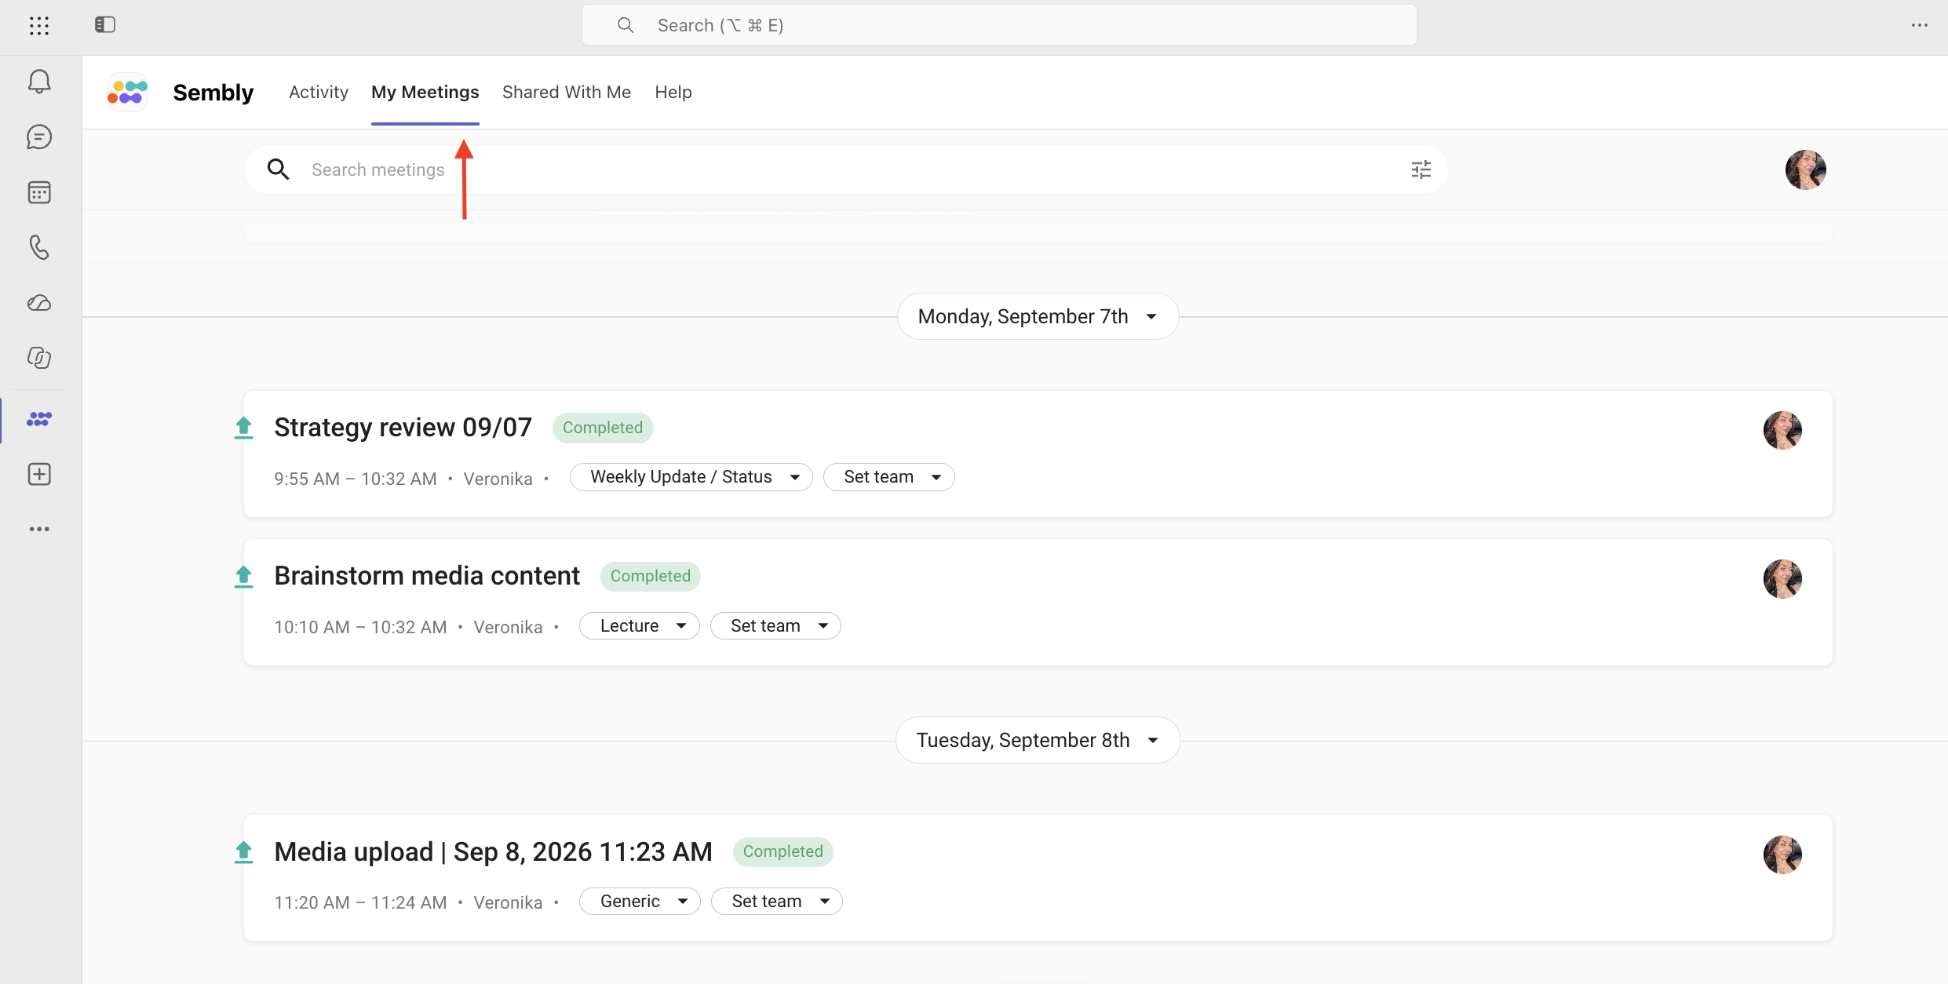1948x984 pixels.
Task: Click the Add apps plus icon
Action: pos(39,474)
